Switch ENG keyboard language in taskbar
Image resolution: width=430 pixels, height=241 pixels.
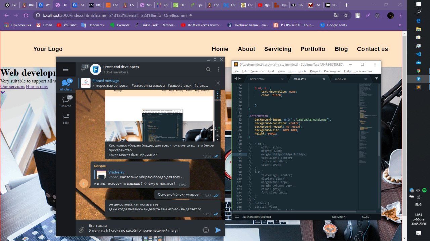418,204
